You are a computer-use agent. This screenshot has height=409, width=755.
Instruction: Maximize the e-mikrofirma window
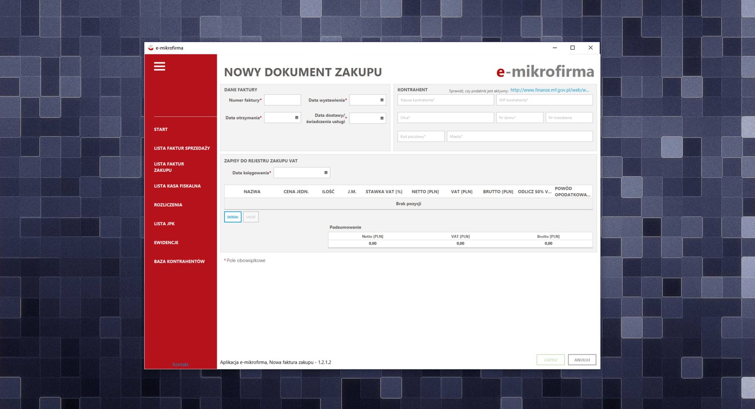click(x=572, y=48)
